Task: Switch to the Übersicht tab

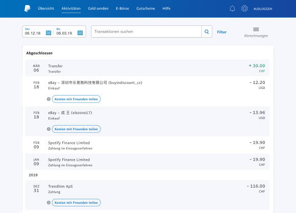Action: [x=46, y=9]
